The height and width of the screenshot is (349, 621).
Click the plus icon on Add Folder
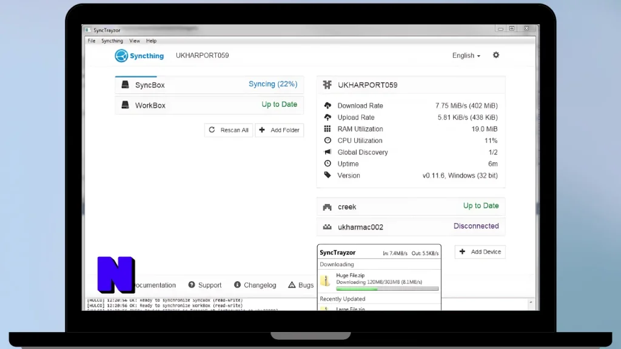coord(262,130)
